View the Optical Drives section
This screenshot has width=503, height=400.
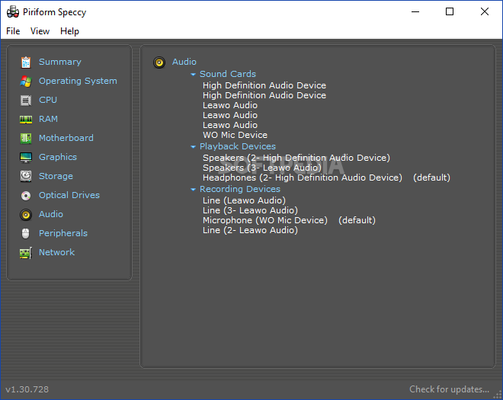click(69, 195)
